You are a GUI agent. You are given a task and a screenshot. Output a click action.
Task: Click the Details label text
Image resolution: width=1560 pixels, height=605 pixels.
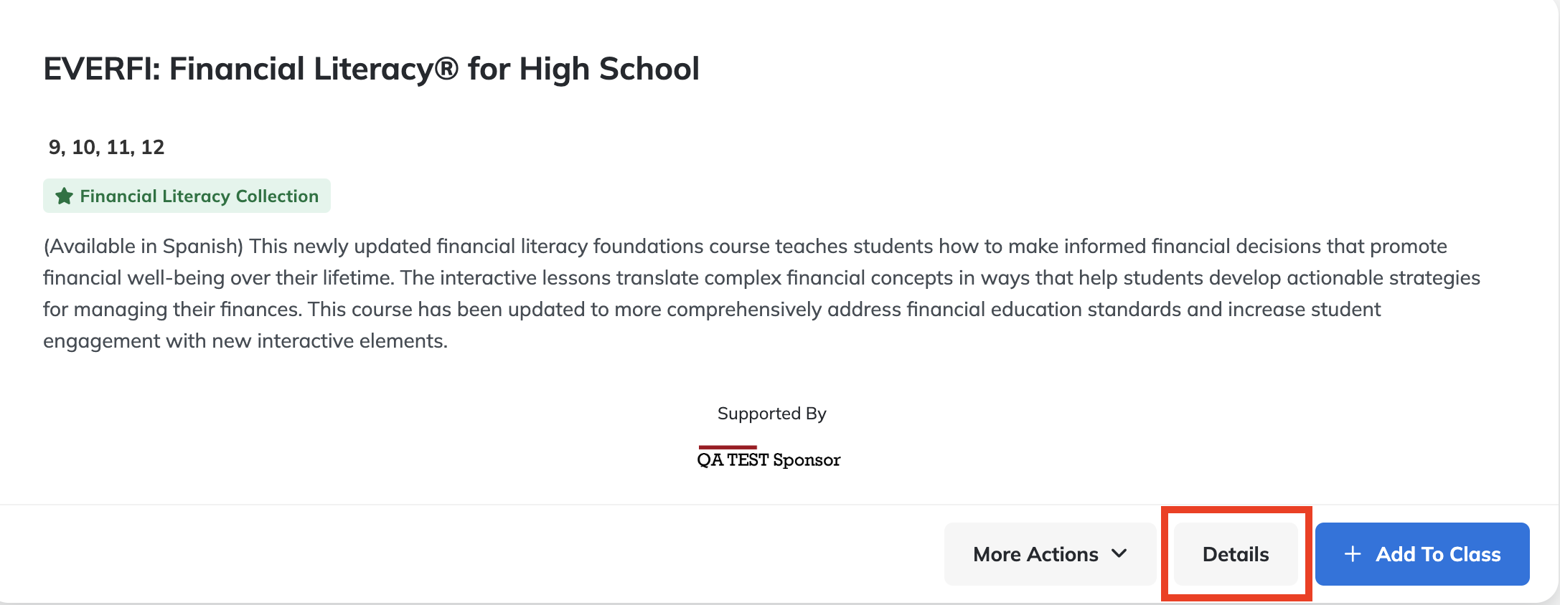(1236, 554)
